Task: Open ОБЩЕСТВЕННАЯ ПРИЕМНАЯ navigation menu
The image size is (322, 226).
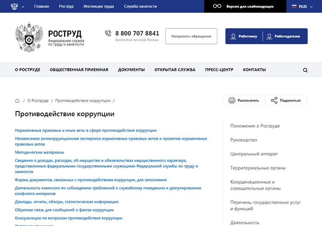Action: pyautogui.click(x=79, y=70)
